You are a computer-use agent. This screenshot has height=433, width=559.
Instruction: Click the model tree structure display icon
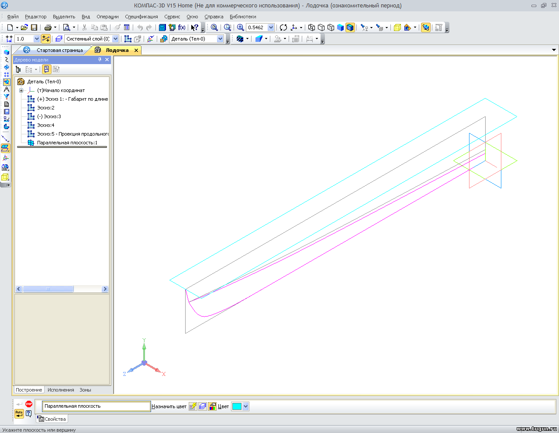(x=18, y=69)
